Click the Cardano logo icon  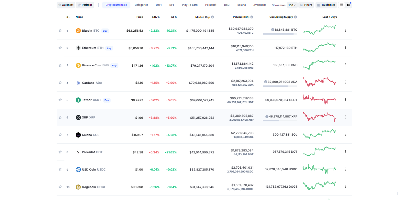(78, 83)
